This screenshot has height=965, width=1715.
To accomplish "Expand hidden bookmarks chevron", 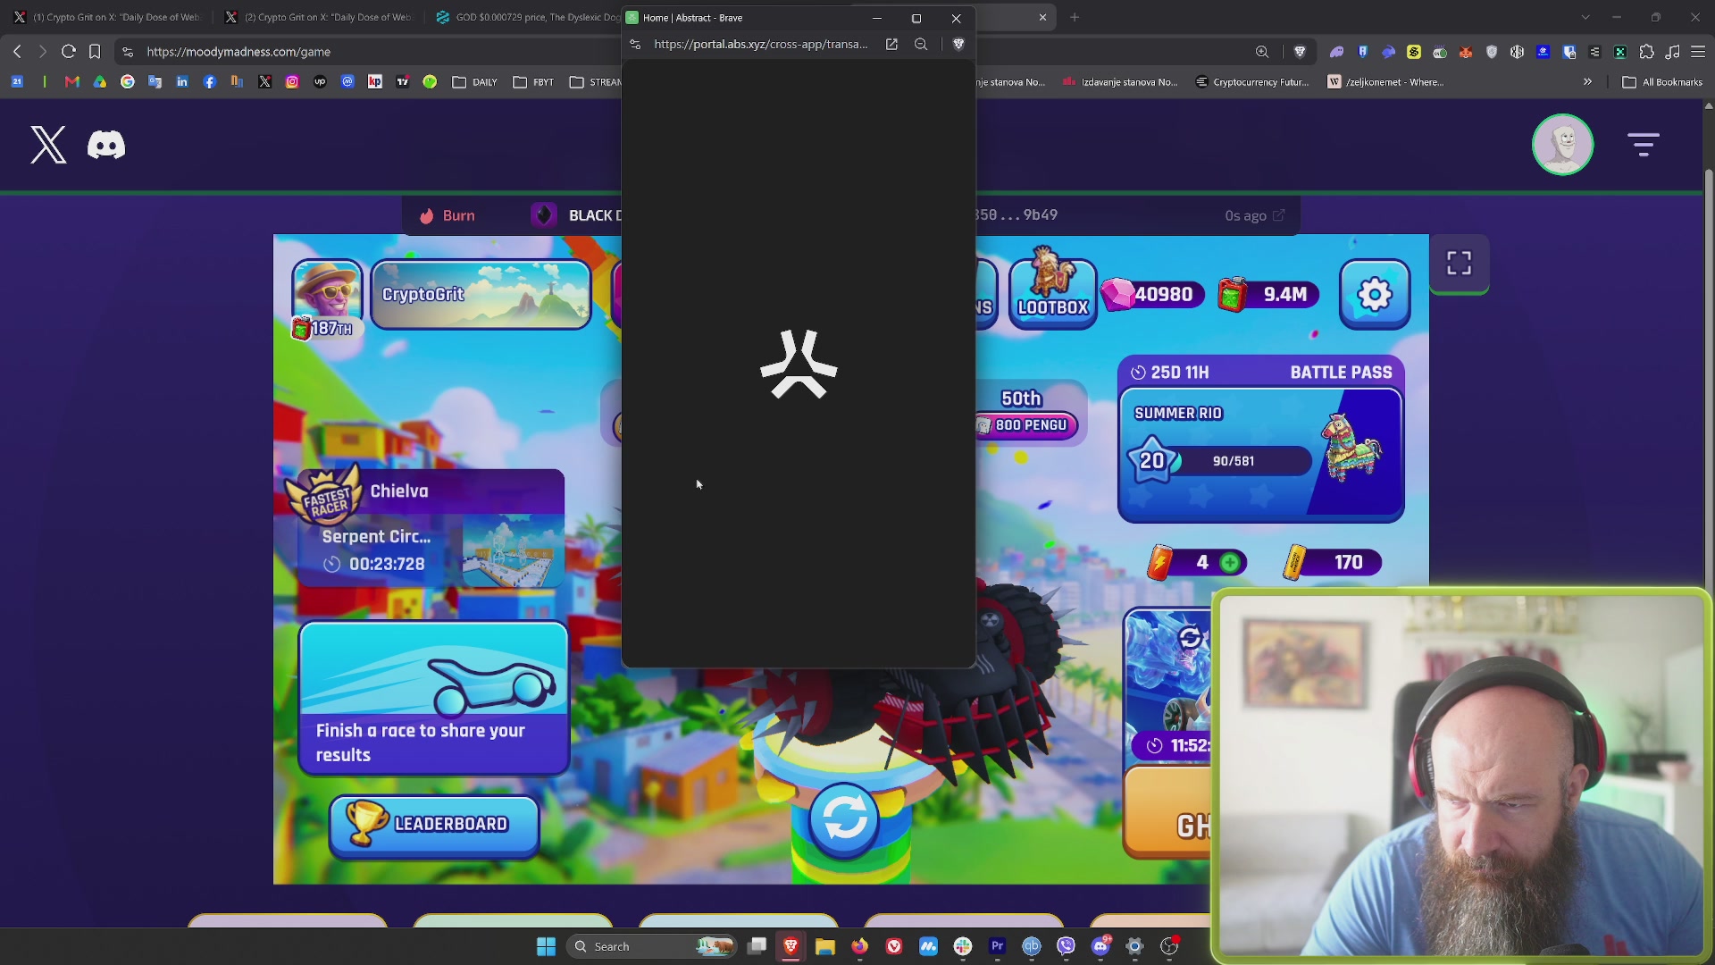I will tap(1587, 81).
